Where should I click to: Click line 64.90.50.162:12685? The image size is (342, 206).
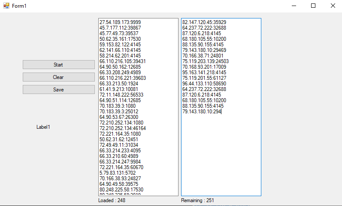(120, 67)
